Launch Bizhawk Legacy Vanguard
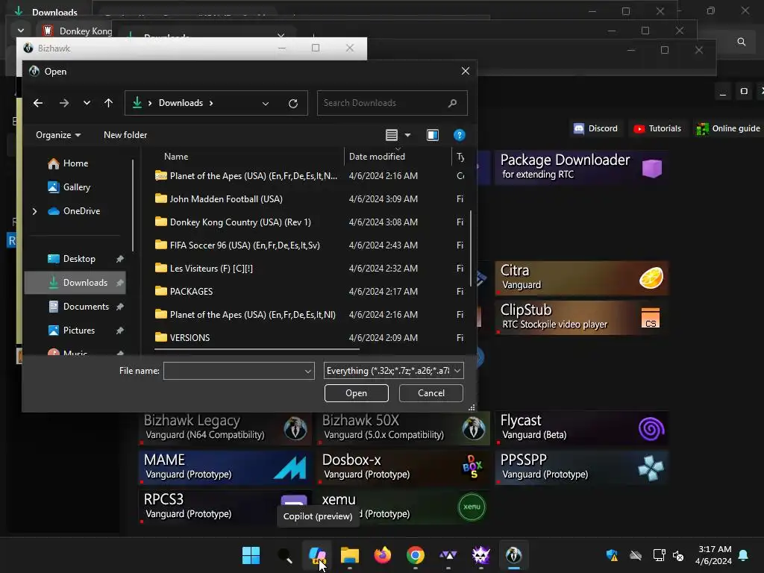Viewport: 764px width, 573px height. [225, 428]
